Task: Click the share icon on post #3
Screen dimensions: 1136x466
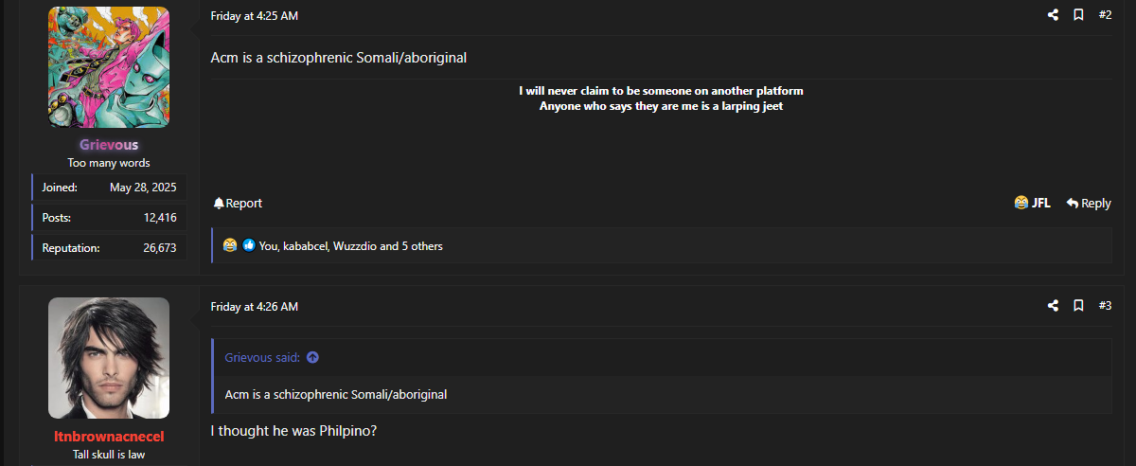Action: (x=1053, y=306)
